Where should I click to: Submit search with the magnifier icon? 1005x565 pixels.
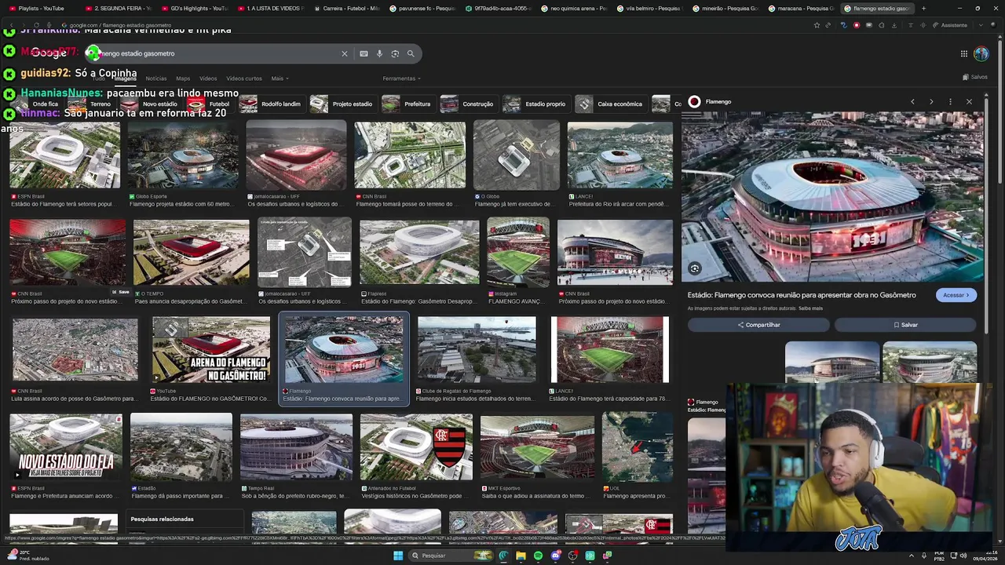410,53
